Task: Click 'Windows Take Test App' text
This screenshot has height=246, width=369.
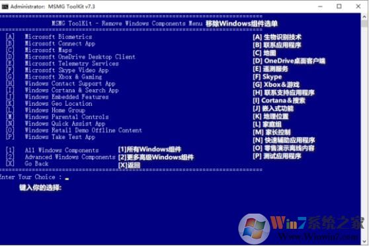Action: point(60,137)
